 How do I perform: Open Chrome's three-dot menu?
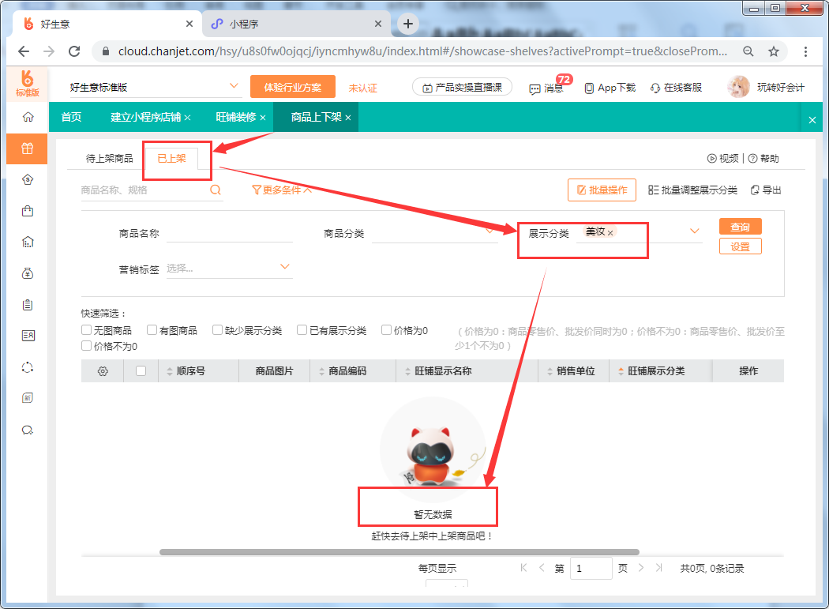(x=805, y=51)
